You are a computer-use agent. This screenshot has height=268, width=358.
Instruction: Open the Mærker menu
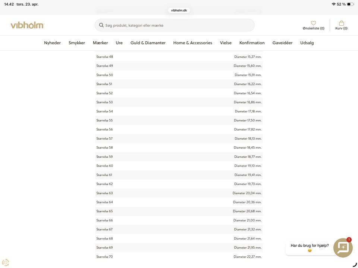point(100,43)
